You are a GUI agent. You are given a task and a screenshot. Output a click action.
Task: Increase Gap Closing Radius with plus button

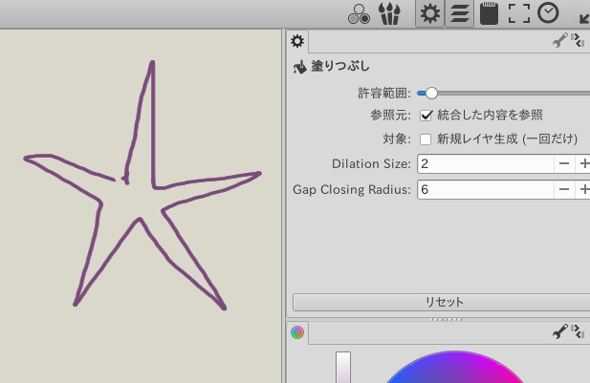pyautogui.click(x=583, y=189)
